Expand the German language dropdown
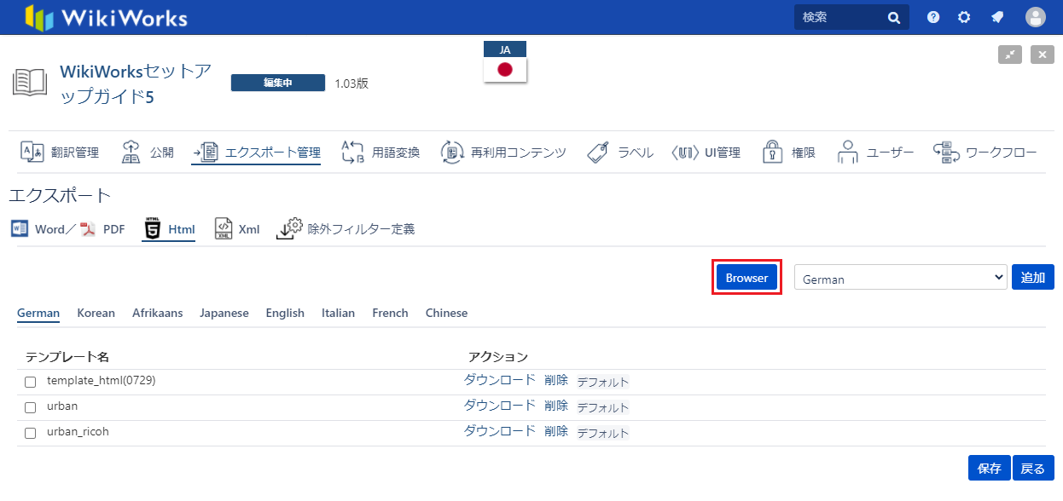Screen dimensions: 1063x501 click(x=900, y=278)
